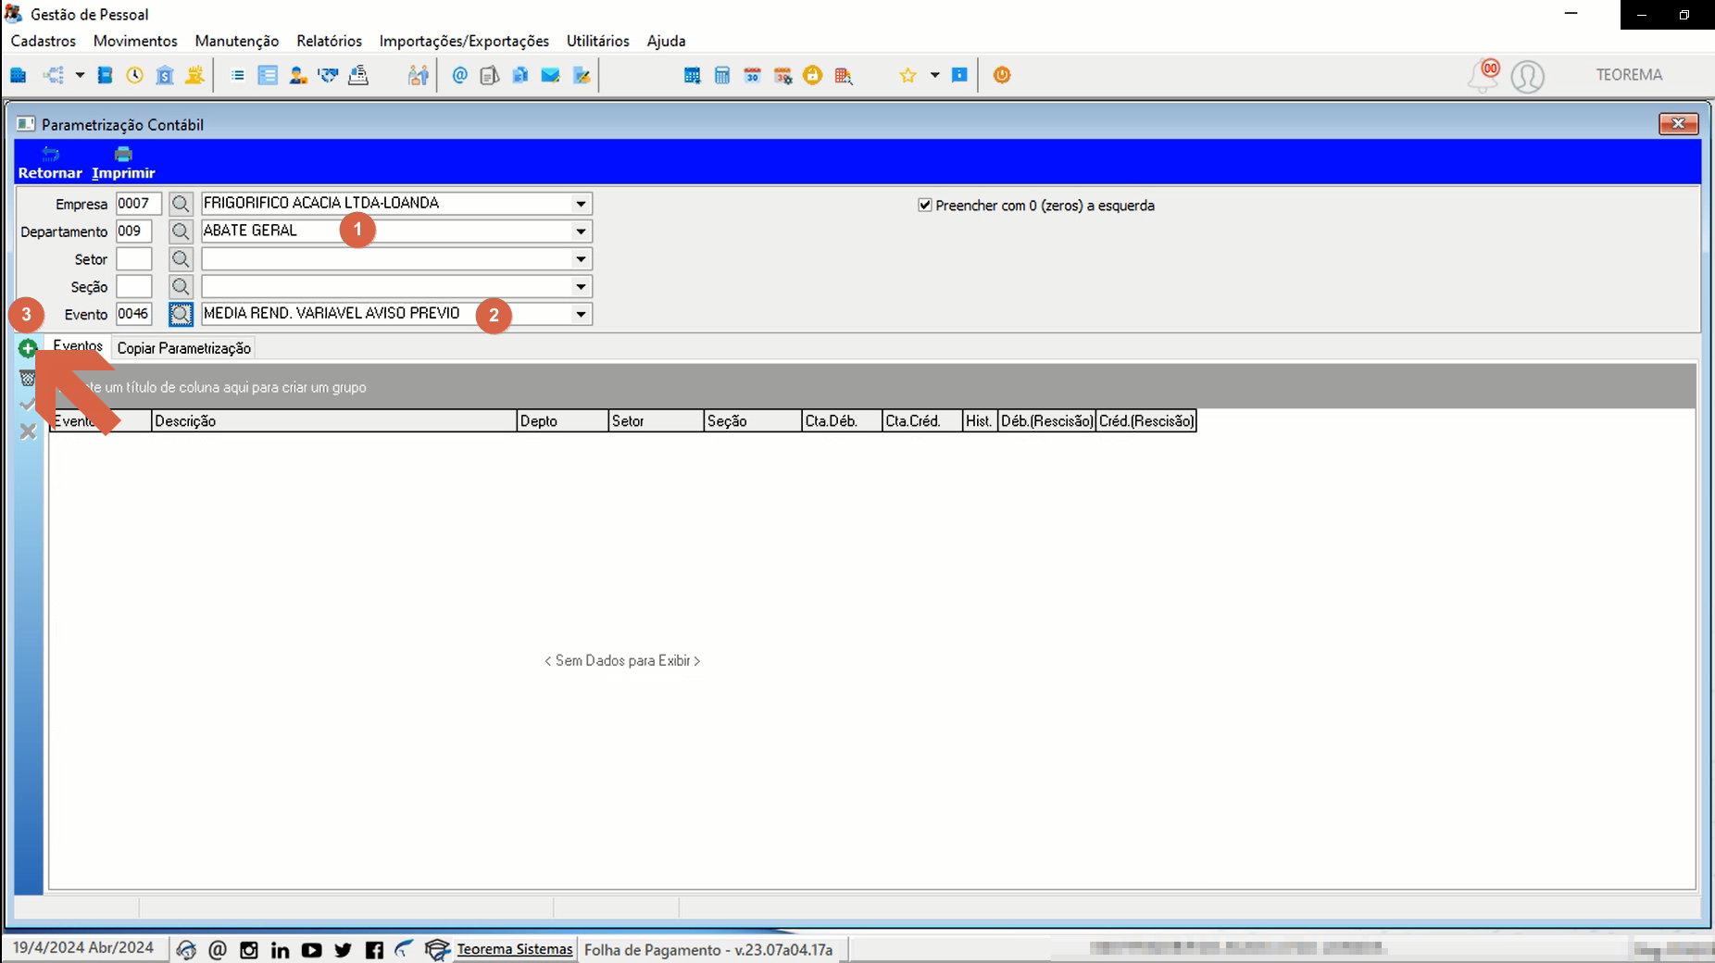Open the Movimentos menu
The image size is (1715, 963).
[x=135, y=41]
